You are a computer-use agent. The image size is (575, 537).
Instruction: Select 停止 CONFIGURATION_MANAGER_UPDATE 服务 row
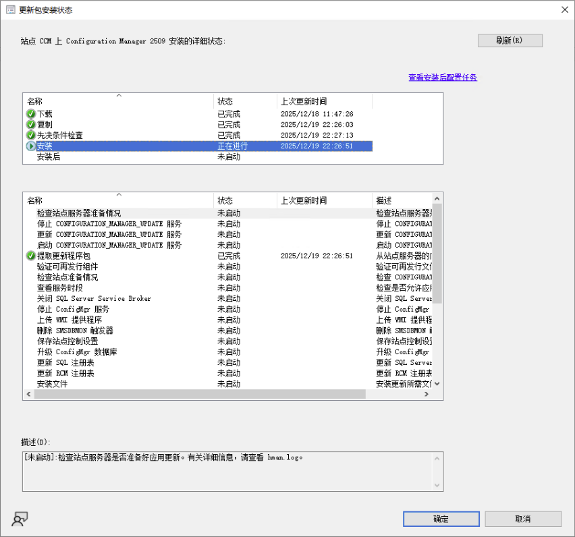pyautogui.click(x=228, y=223)
